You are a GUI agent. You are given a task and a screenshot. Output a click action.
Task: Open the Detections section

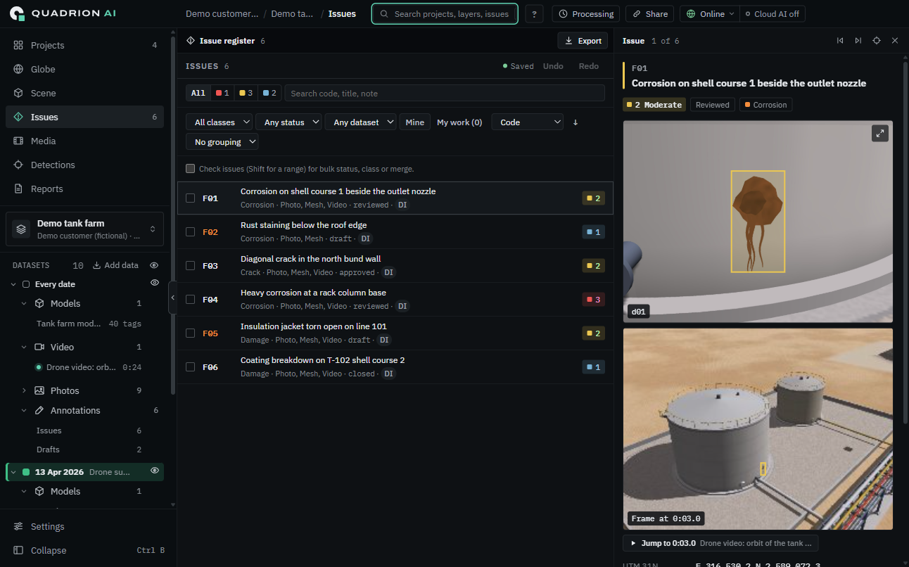(x=84, y=165)
